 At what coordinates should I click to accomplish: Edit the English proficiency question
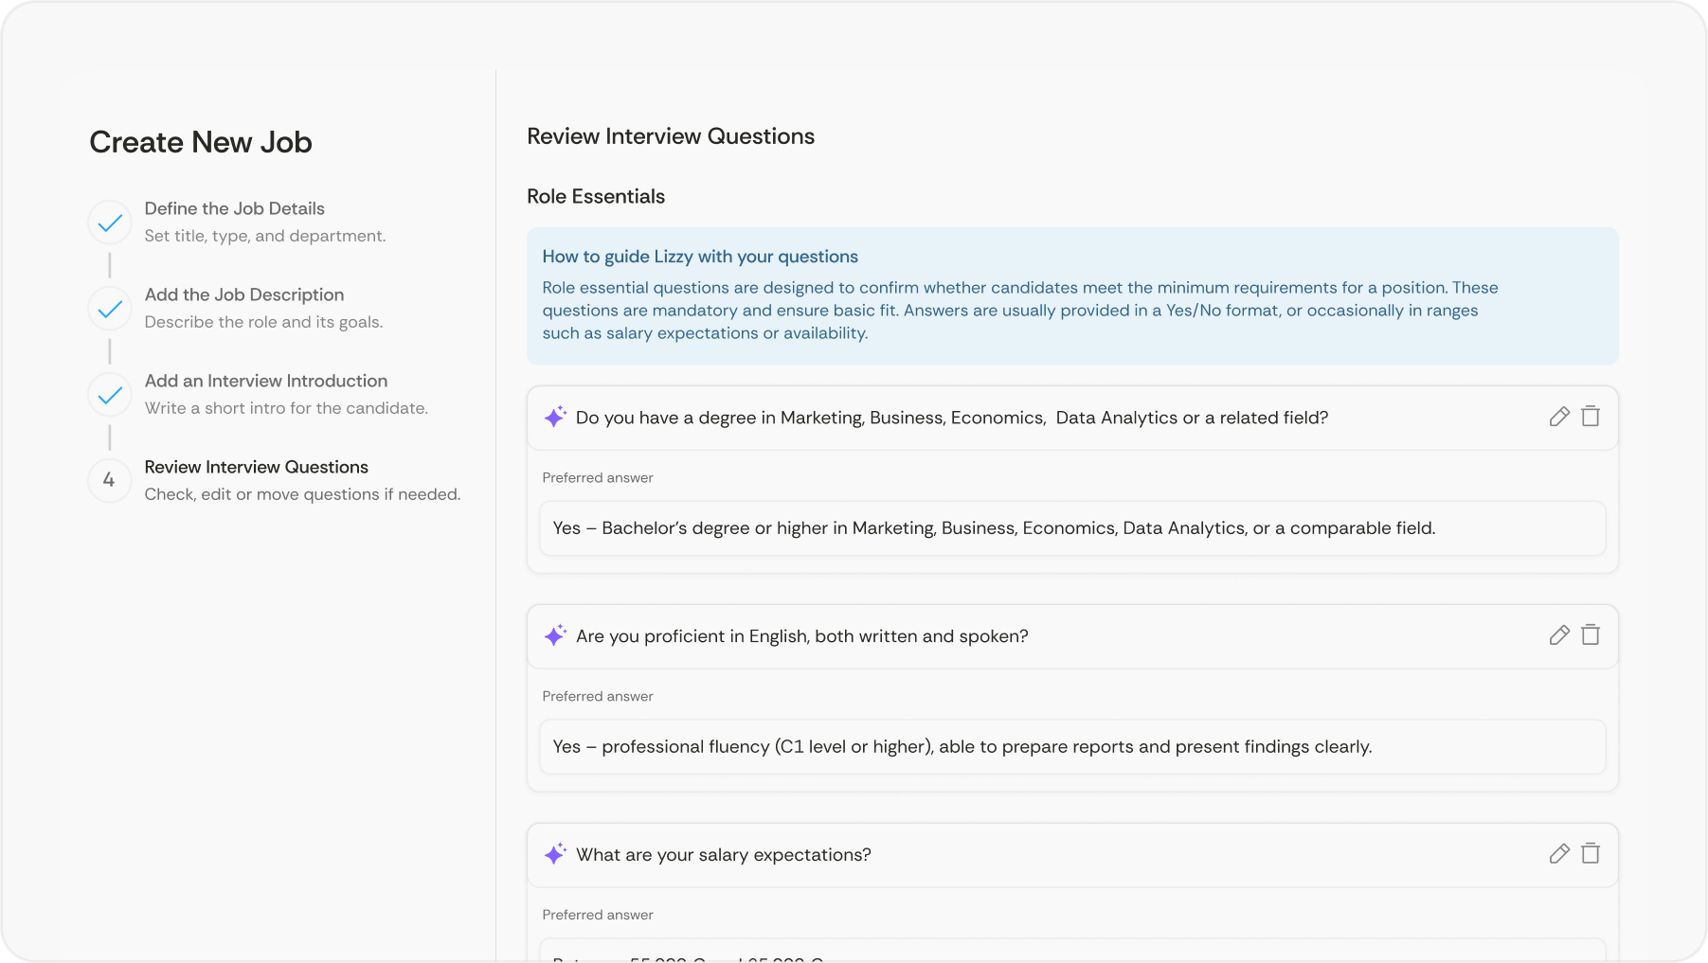pyautogui.click(x=1559, y=635)
